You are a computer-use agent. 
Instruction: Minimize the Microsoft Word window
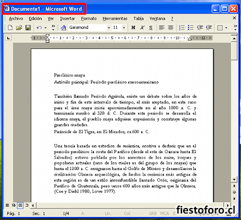215,9
